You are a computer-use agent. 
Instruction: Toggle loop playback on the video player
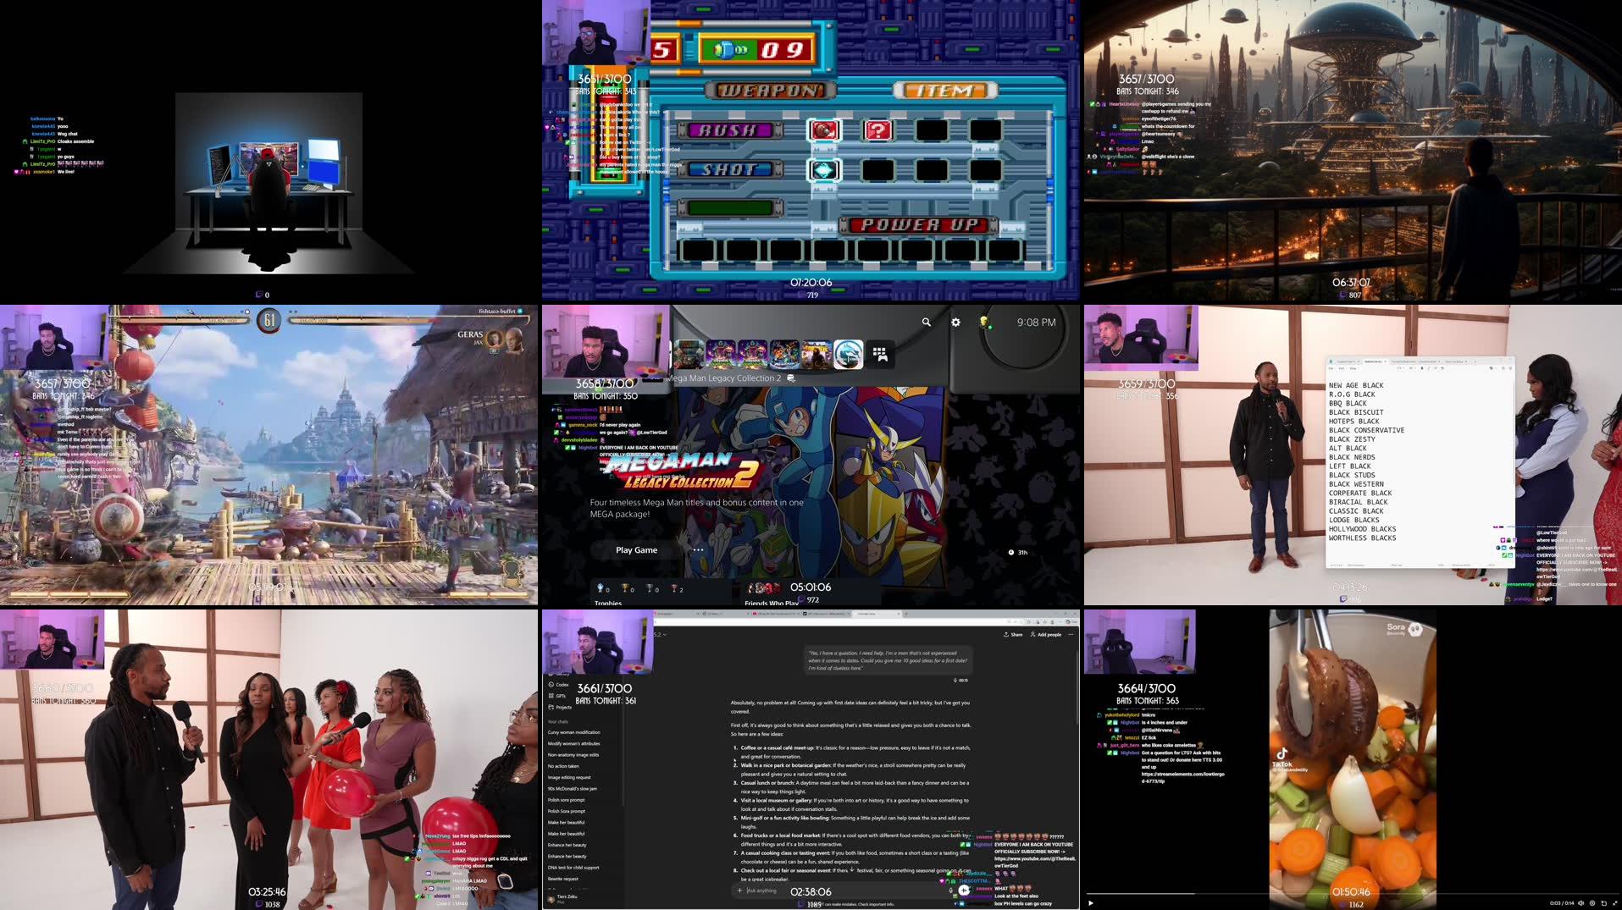click(x=1603, y=902)
